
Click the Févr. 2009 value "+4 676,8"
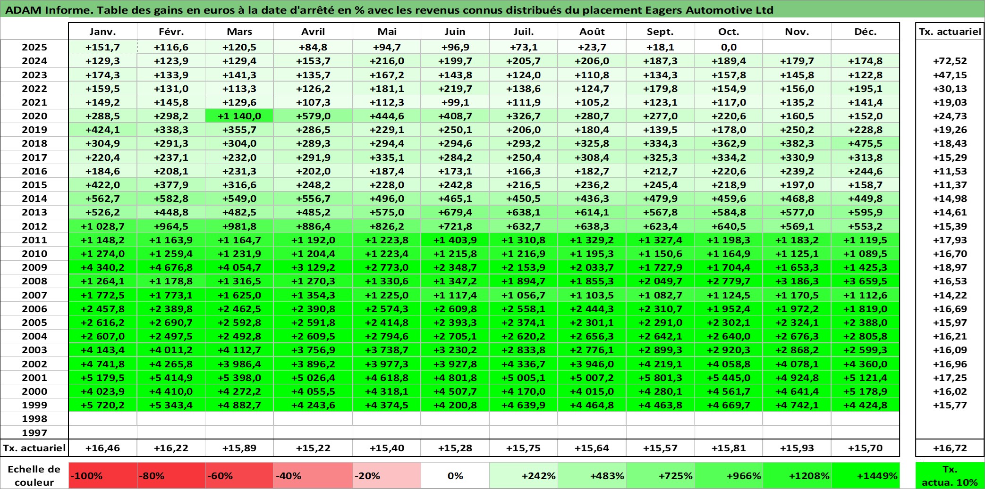click(x=171, y=267)
